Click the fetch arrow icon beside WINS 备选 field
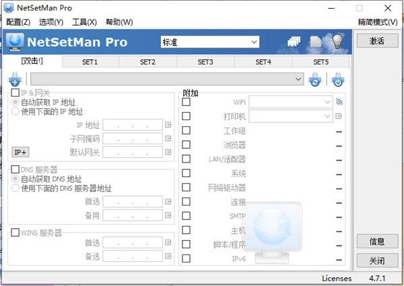Screen dimensions: 404x286 (168, 256)
